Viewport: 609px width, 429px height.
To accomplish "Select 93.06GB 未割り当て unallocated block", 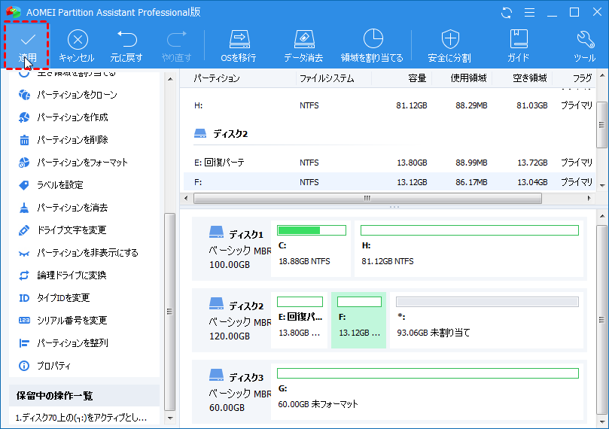I will click(x=486, y=320).
